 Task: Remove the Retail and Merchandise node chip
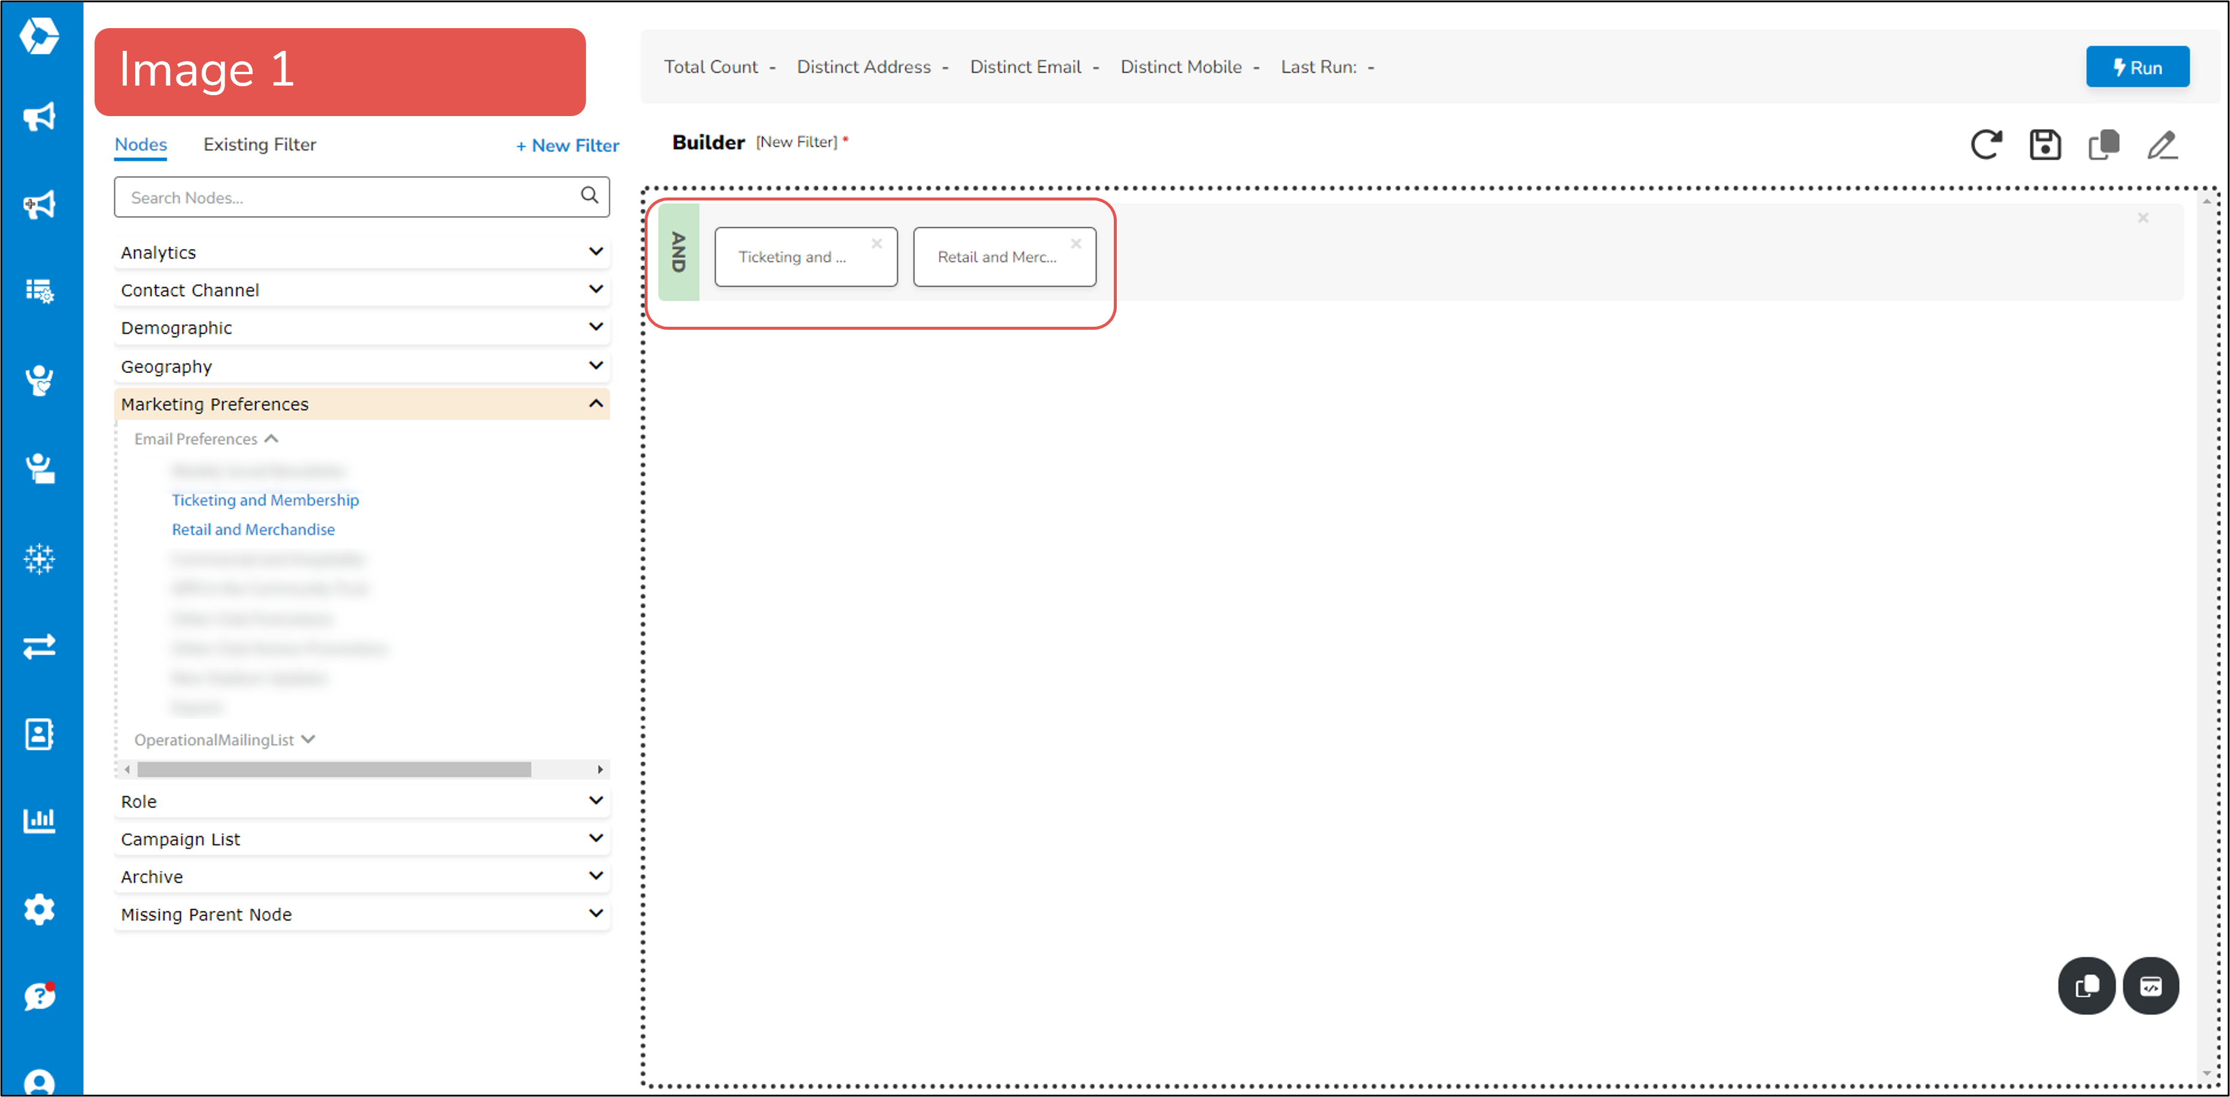pyautogui.click(x=1076, y=244)
